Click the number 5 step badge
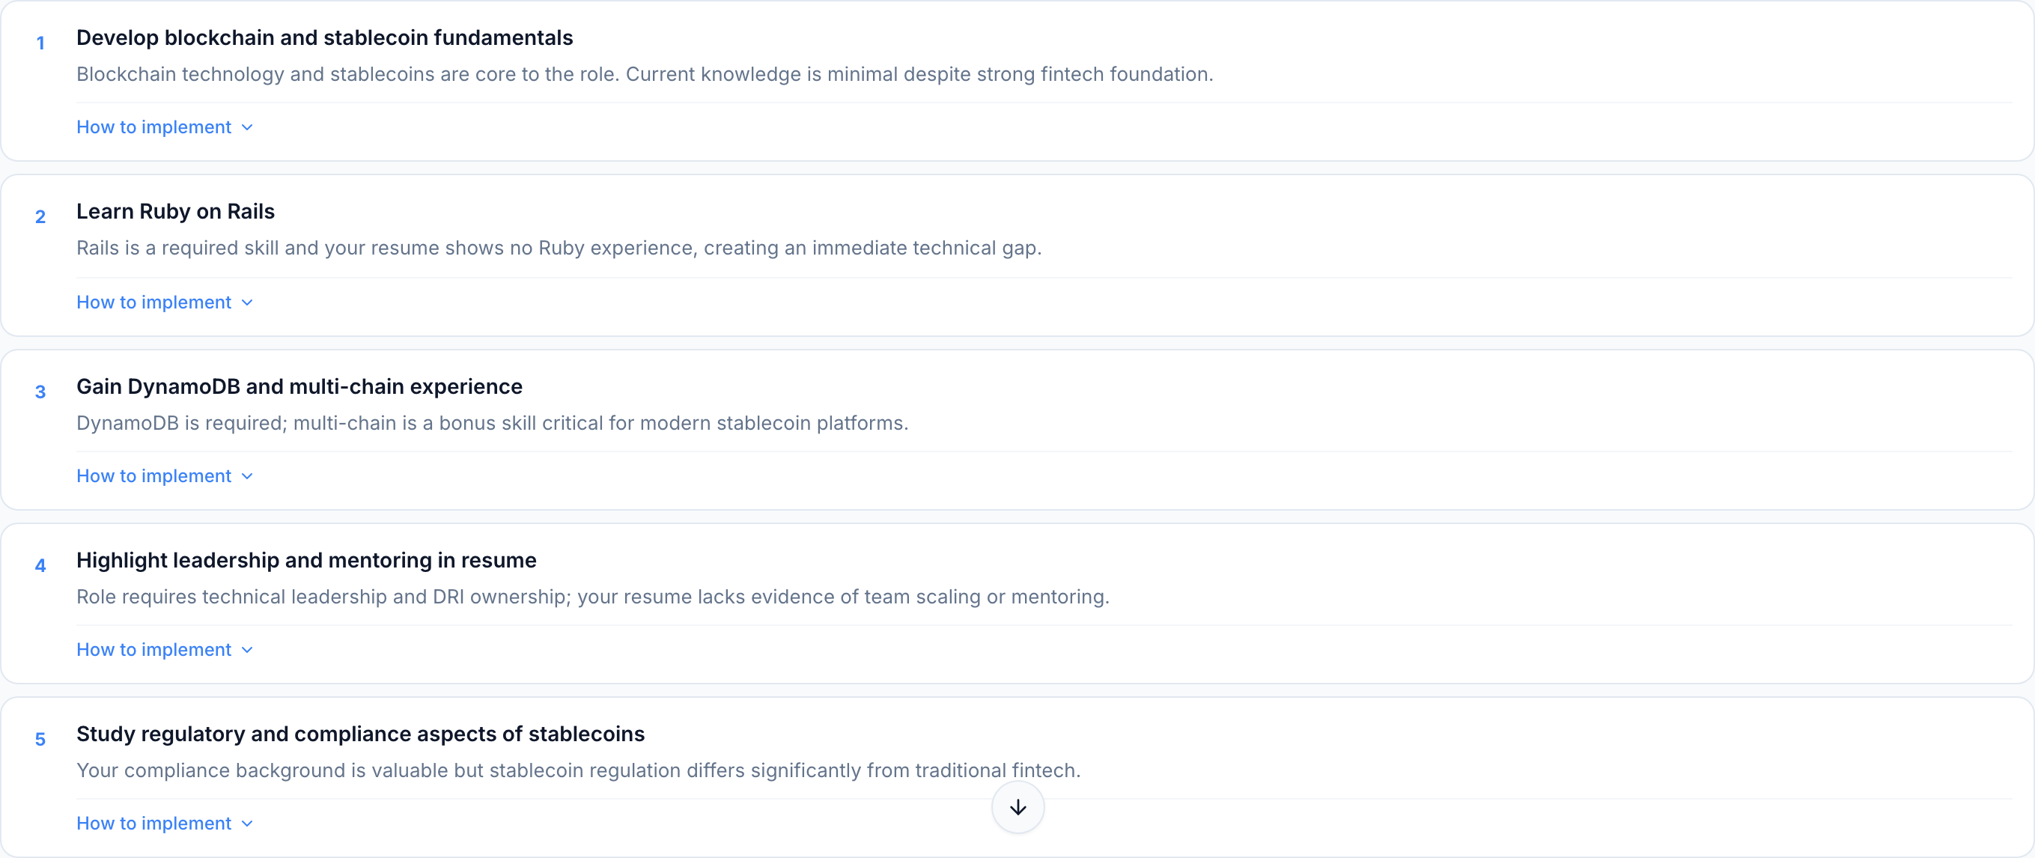The height and width of the screenshot is (858, 2035). click(40, 740)
